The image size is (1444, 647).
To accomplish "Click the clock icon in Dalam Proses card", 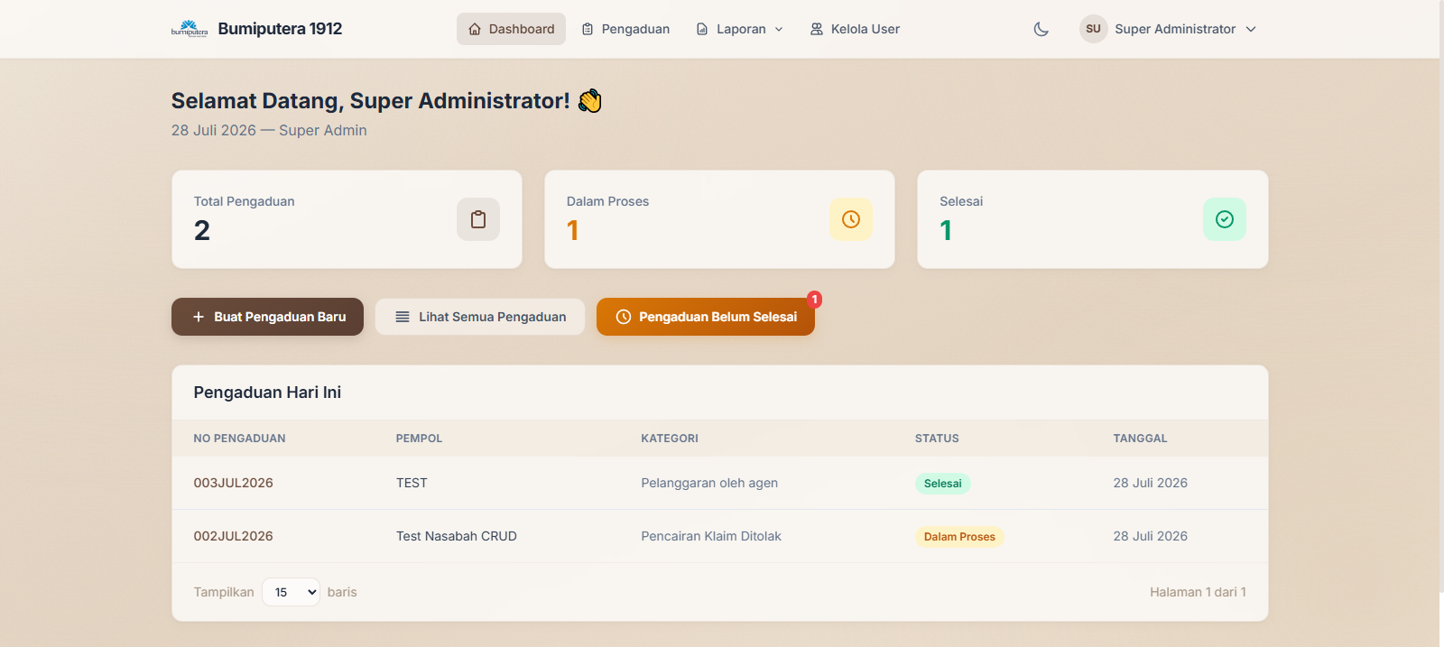I will point(851,219).
